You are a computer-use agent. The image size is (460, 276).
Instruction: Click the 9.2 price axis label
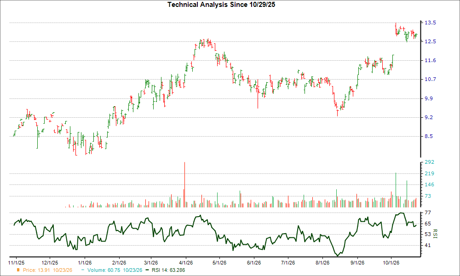click(429, 117)
